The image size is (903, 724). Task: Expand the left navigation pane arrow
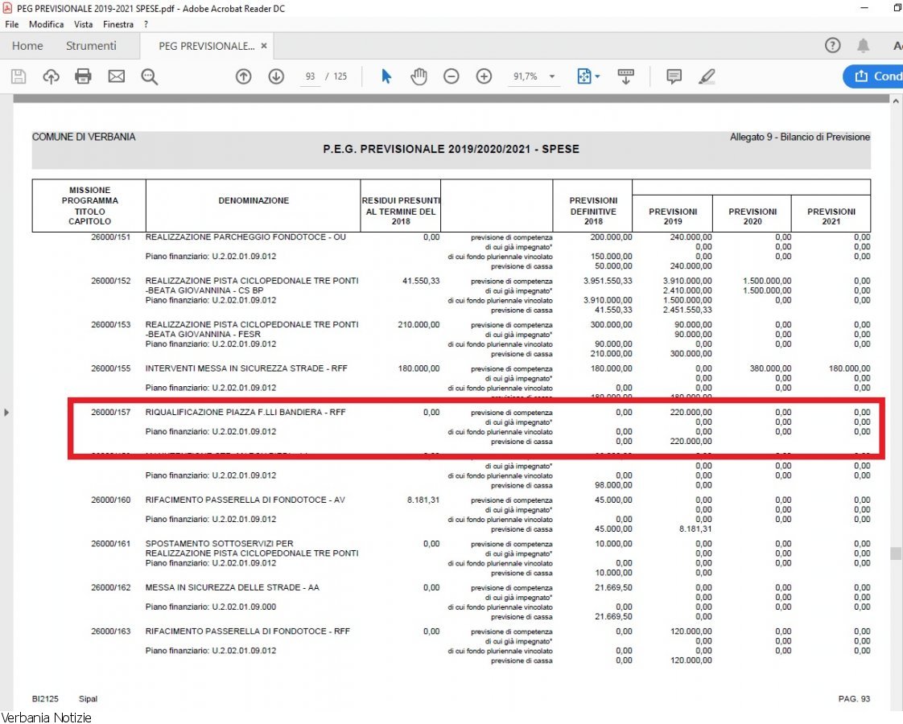[7, 413]
